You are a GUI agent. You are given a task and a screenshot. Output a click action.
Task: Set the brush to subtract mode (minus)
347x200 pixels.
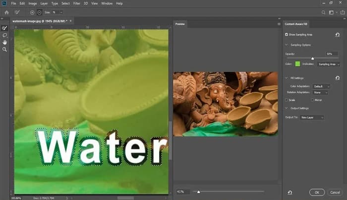[x=39, y=12]
